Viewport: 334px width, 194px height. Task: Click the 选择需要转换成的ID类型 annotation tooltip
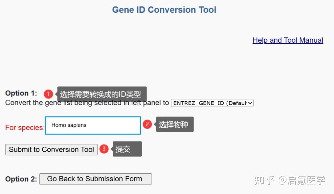101,94
